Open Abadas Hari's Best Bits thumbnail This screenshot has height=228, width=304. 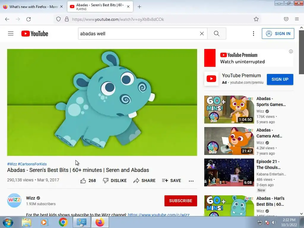pos(229,206)
